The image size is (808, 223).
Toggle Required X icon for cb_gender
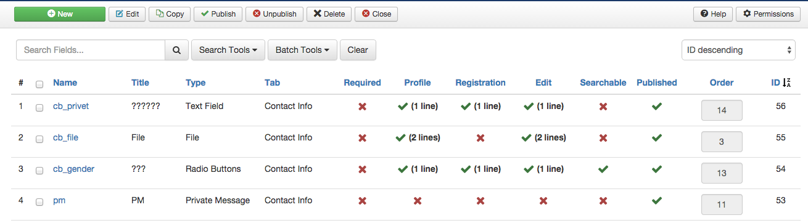[363, 169]
